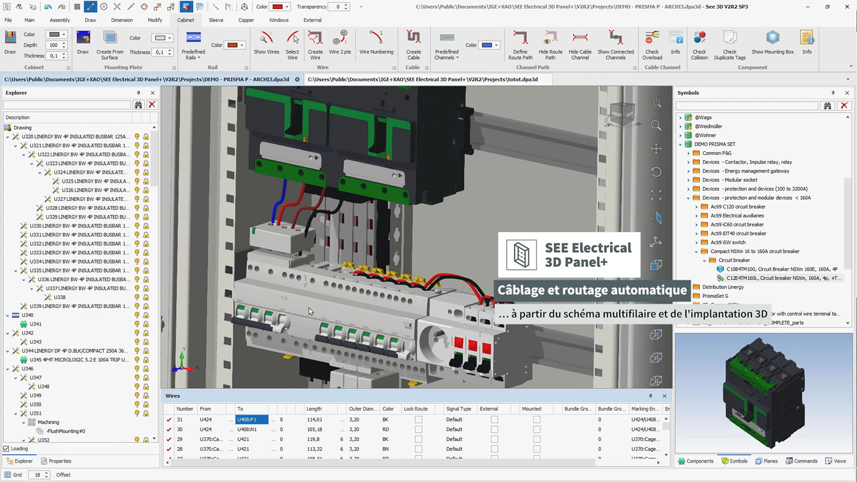The height and width of the screenshot is (482, 857).
Task: Collapse the U340 tree node
Action: [x=7, y=315]
